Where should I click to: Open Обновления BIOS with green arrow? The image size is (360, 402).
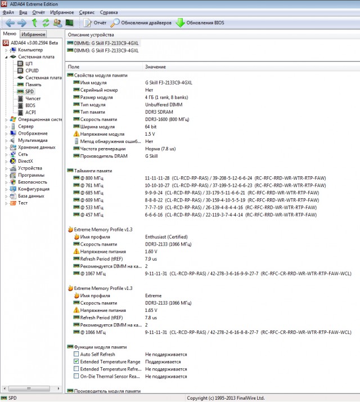click(x=200, y=23)
